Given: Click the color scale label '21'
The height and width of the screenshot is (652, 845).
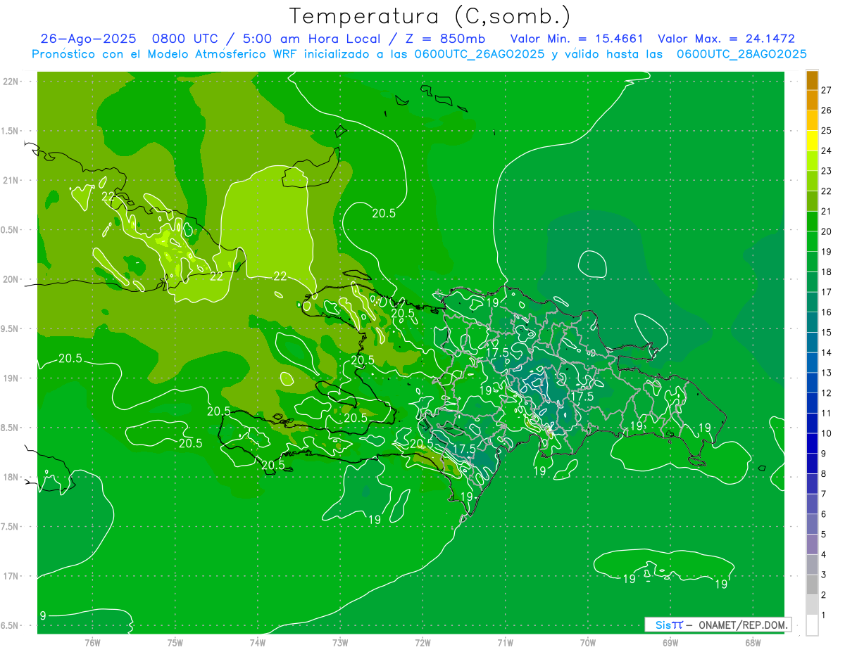Looking at the screenshot, I should pos(826,211).
